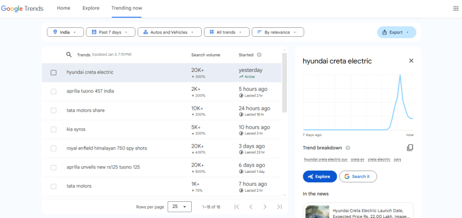The image size is (462, 218).
Task: Click the 10K+ volume for tata motors share
Action: (x=197, y=108)
